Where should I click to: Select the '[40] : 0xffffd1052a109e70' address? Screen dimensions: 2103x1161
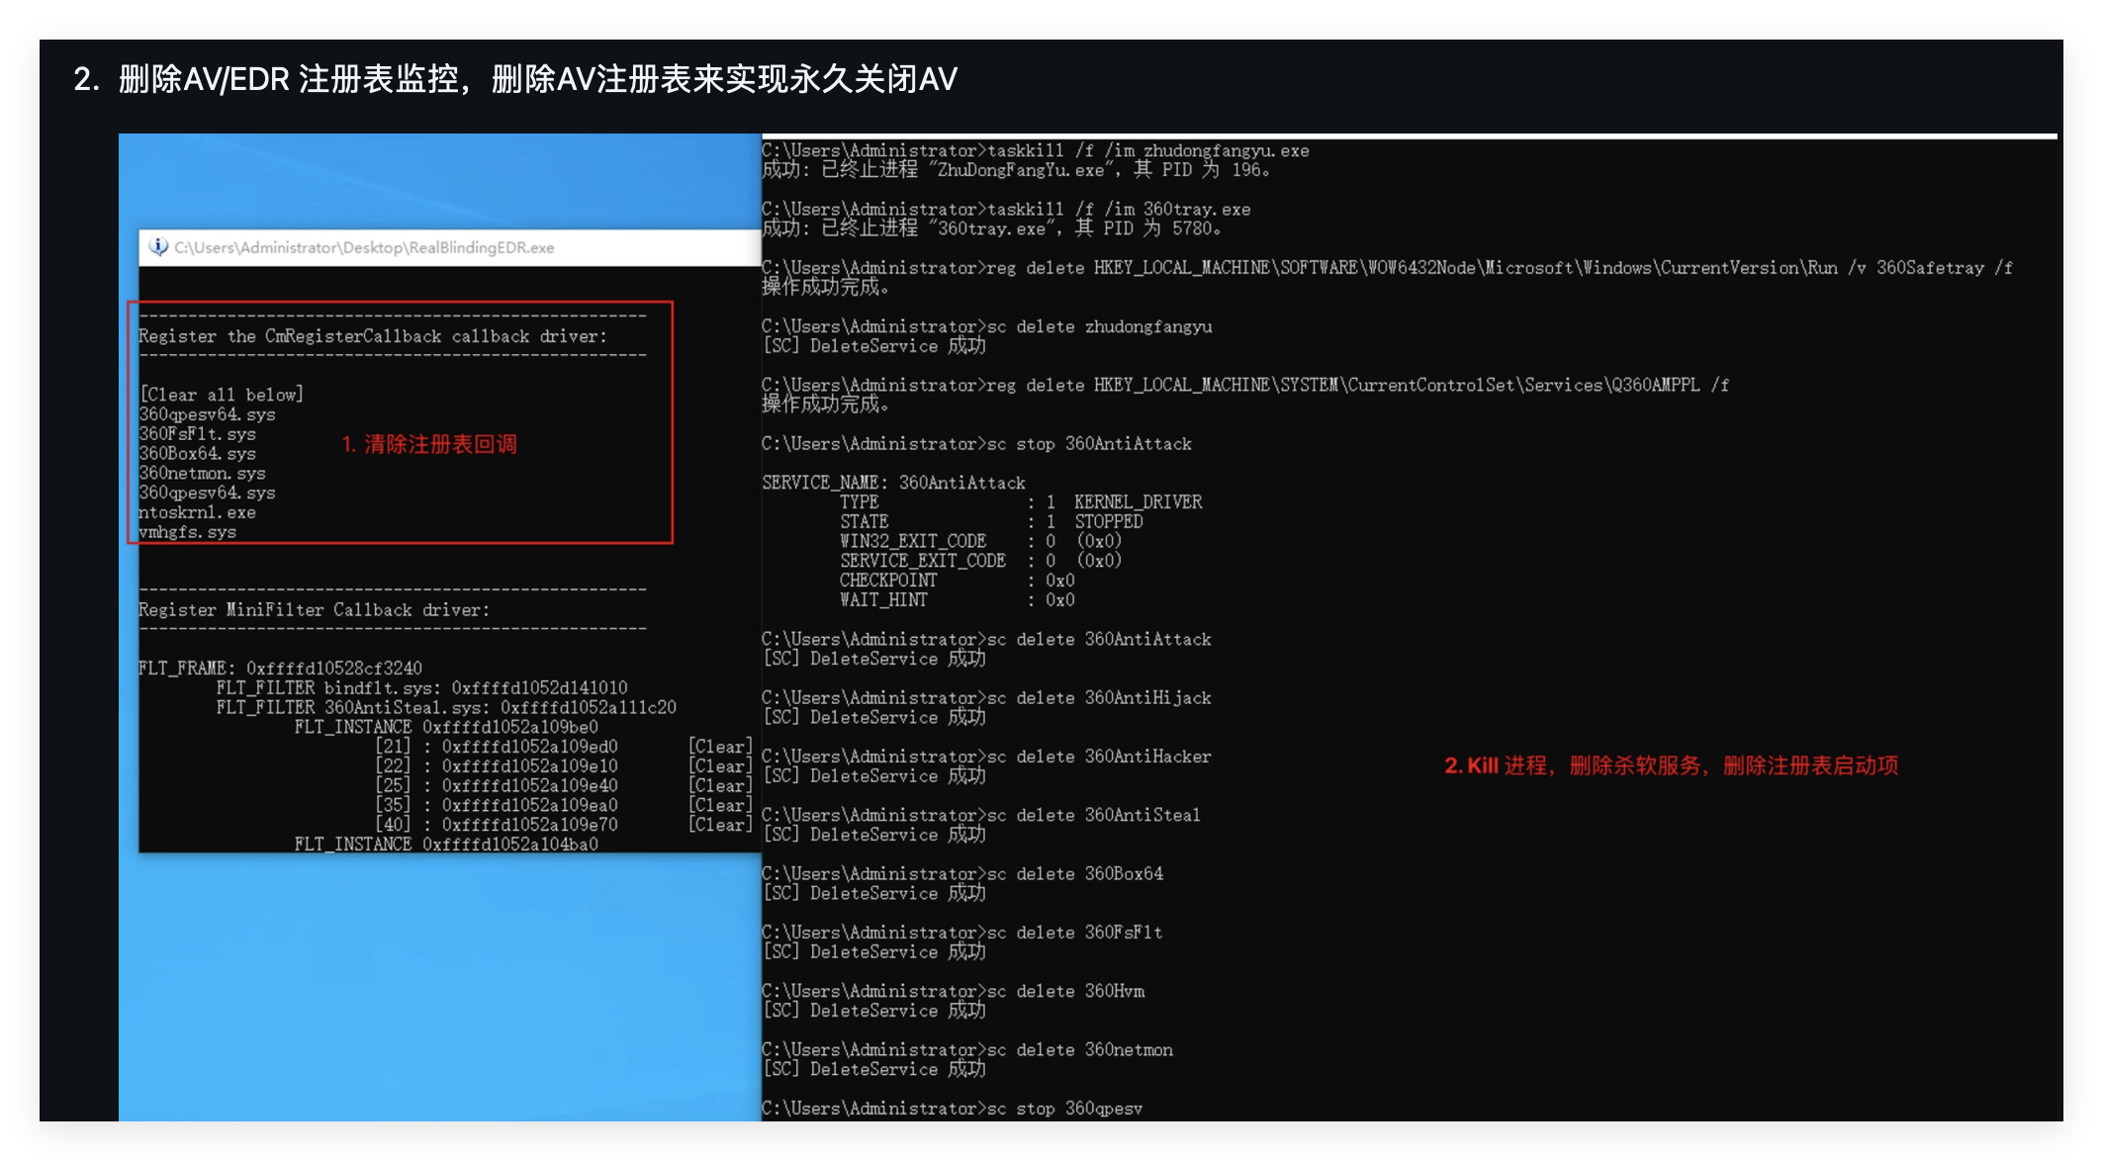tap(497, 825)
